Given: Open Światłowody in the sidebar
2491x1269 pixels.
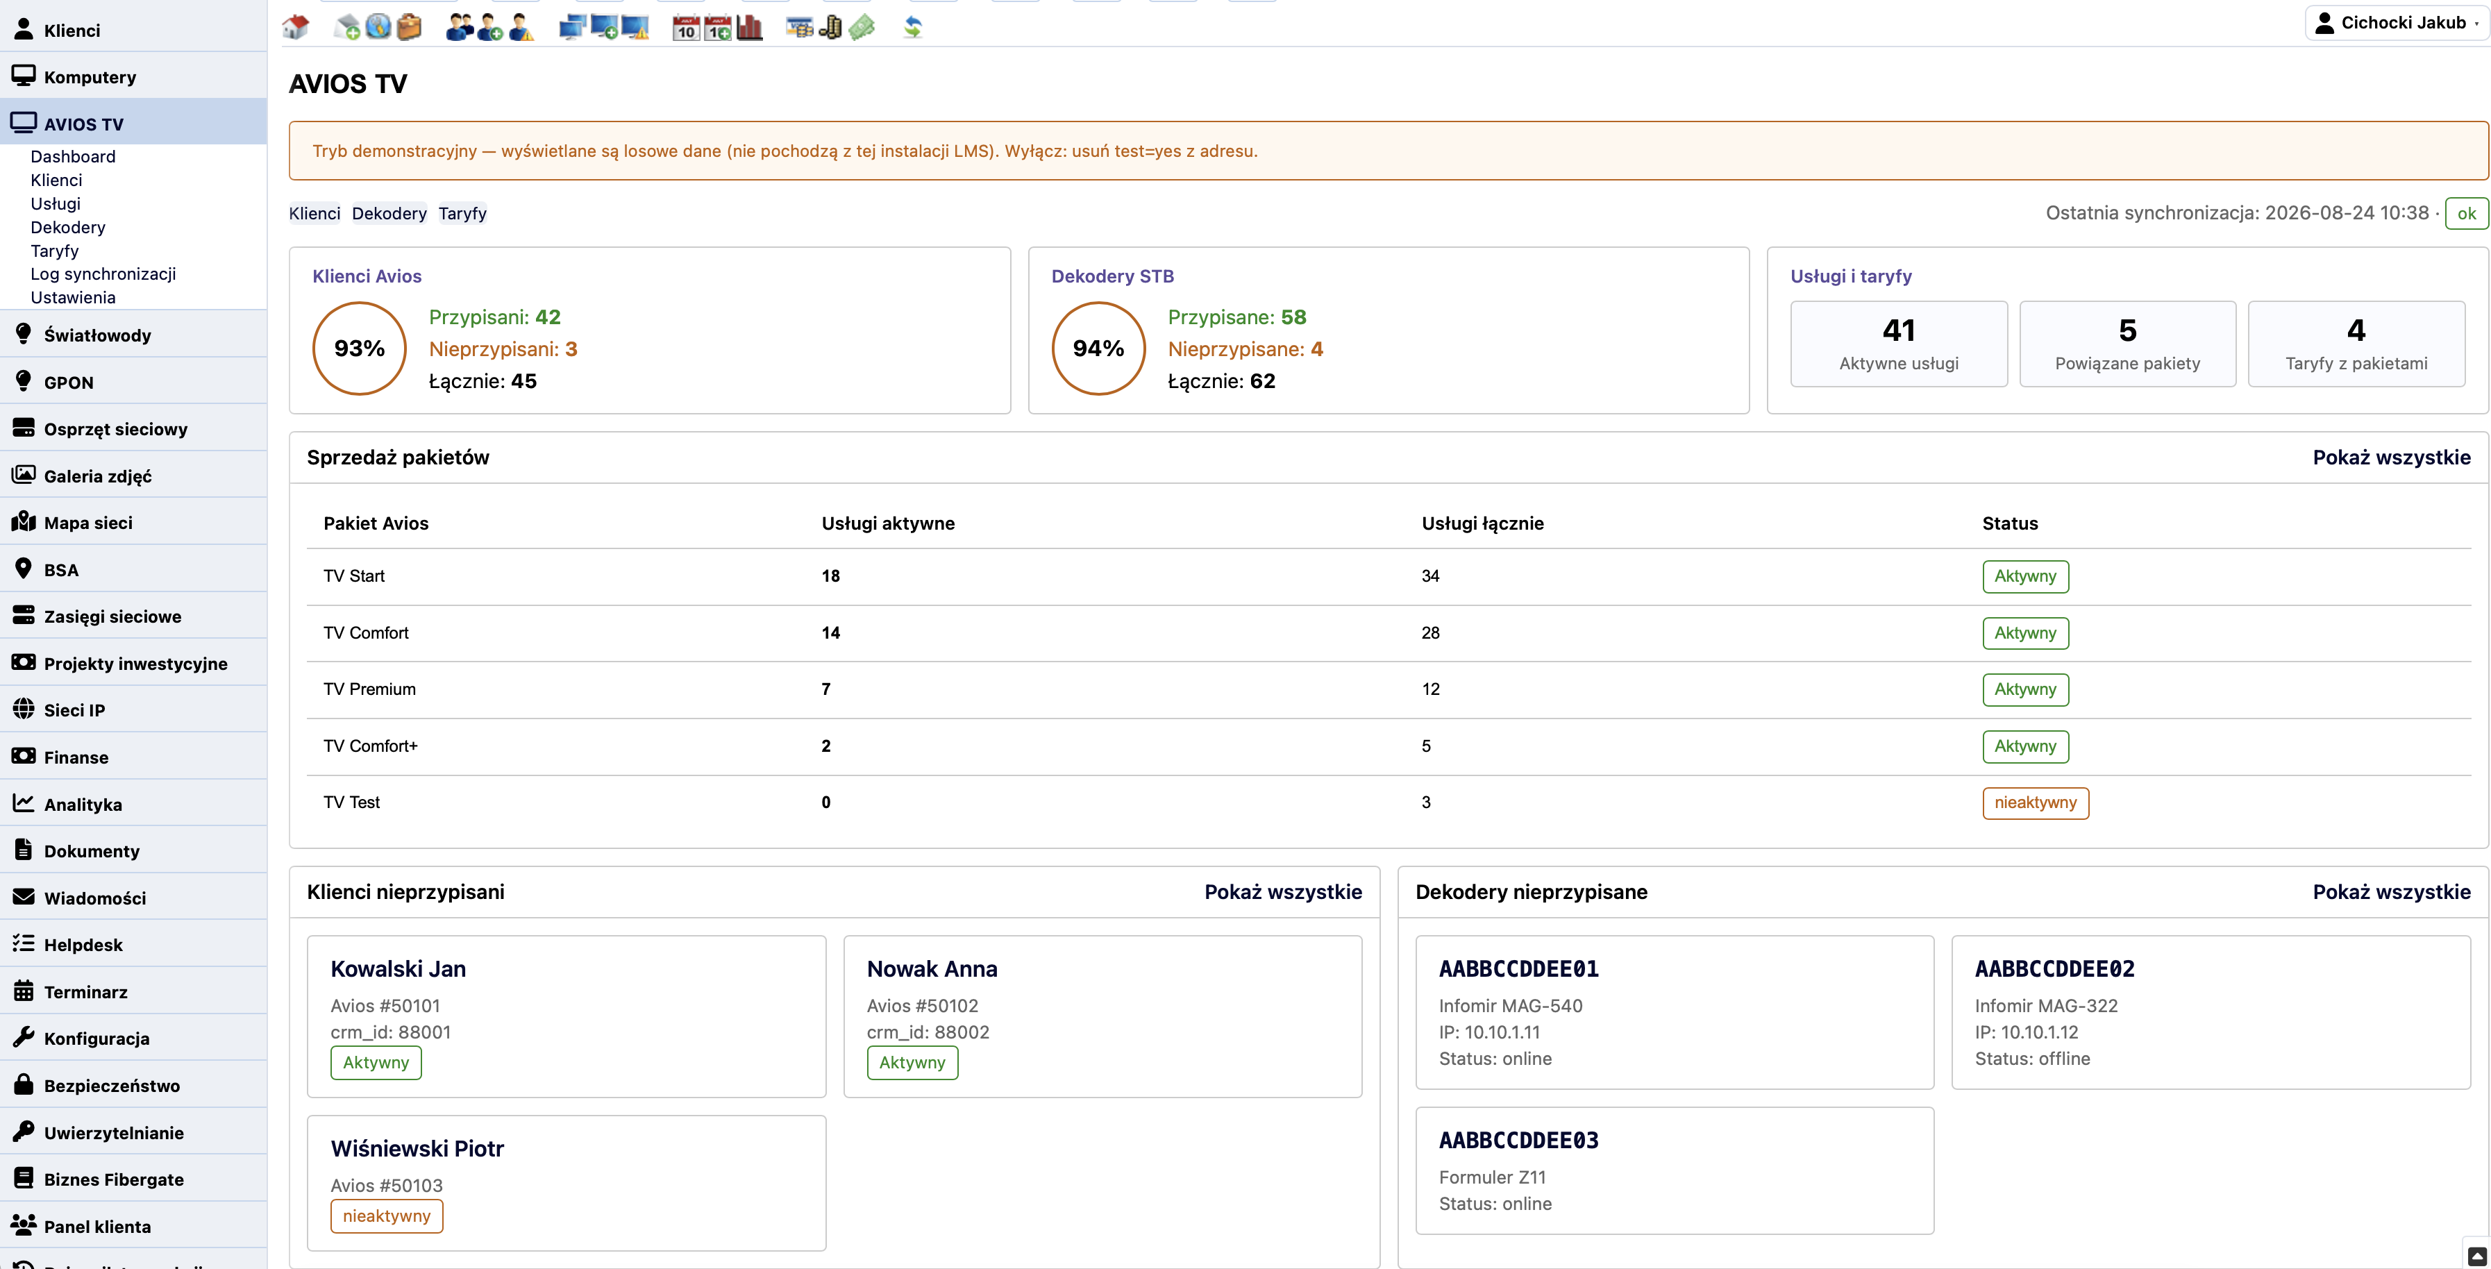Looking at the screenshot, I should point(133,335).
